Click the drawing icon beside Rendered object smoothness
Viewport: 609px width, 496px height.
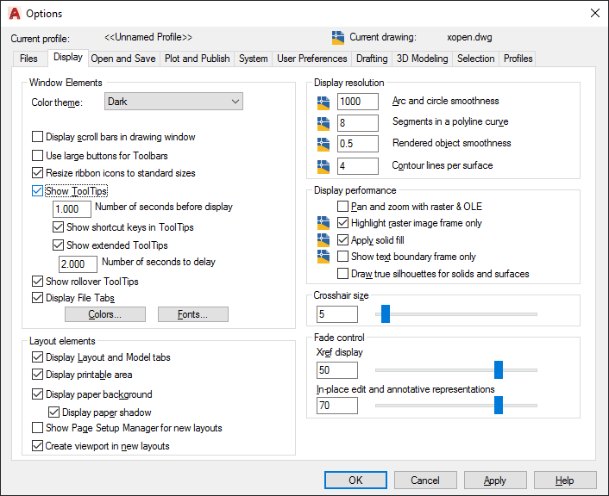coord(323,145)
